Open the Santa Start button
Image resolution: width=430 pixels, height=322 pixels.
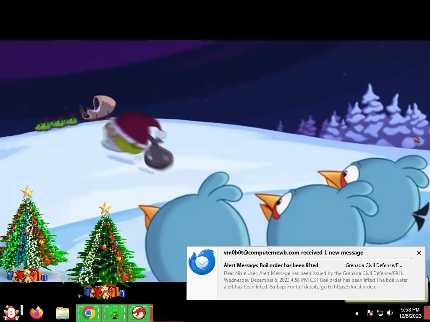(11, 312)
